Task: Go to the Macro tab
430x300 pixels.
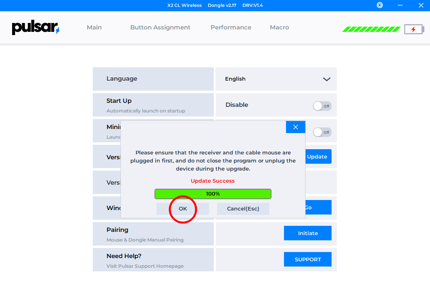Action: pos(280,27)
